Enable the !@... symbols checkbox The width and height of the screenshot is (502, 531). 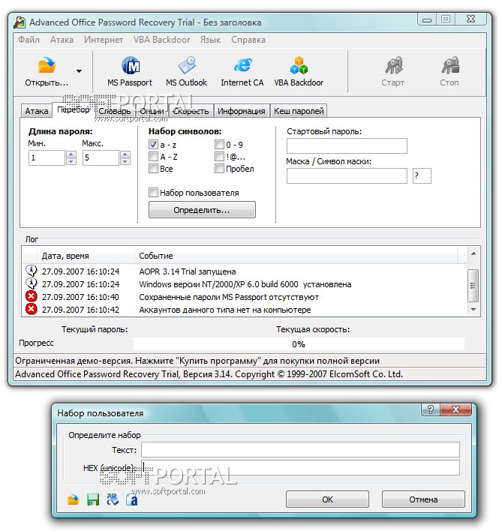[219, 157]
